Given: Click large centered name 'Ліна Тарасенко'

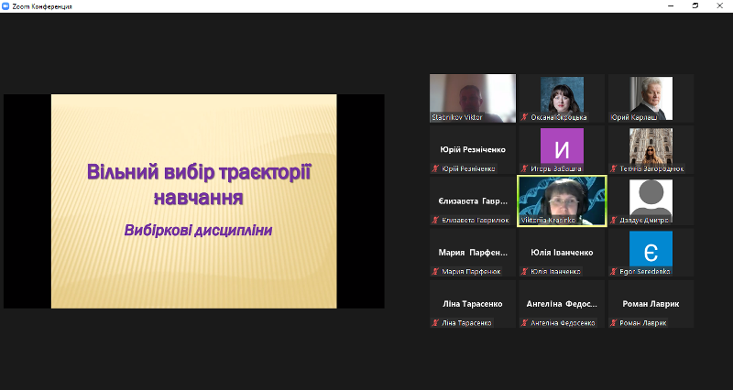Looking at the screenshot, I should click(473, 304).
